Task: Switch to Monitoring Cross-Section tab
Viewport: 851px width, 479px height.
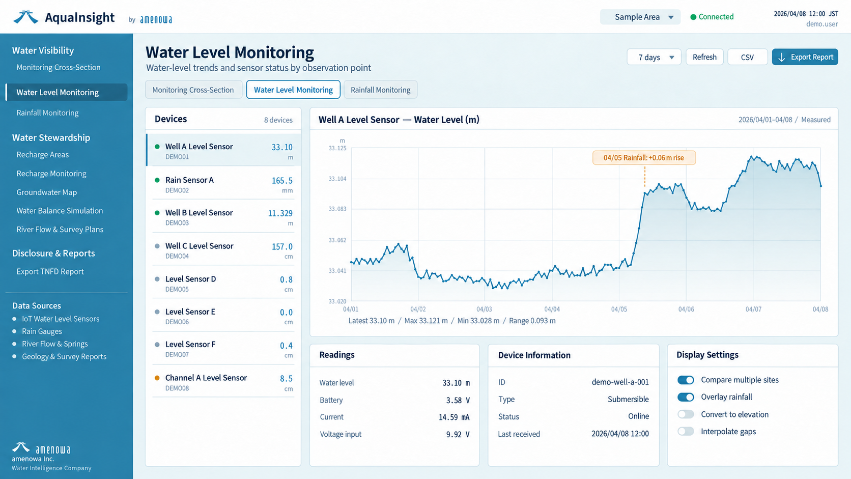Action: [193, 90]
